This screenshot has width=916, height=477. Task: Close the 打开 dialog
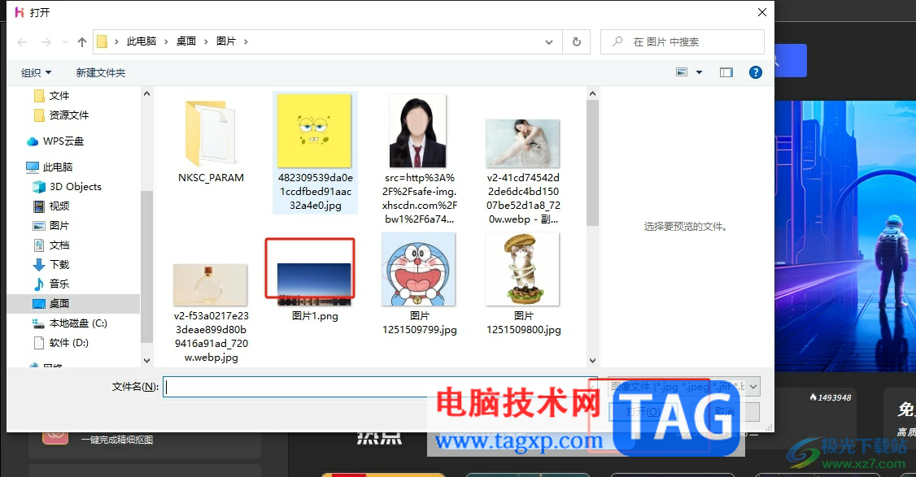point(761,12)
